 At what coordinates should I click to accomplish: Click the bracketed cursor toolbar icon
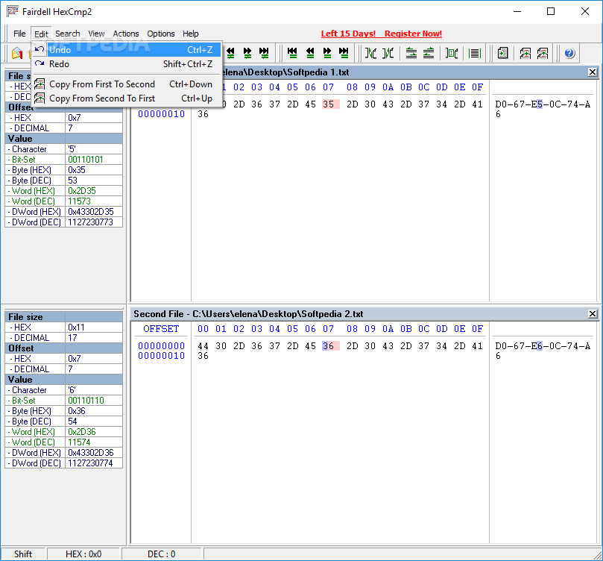452,53
